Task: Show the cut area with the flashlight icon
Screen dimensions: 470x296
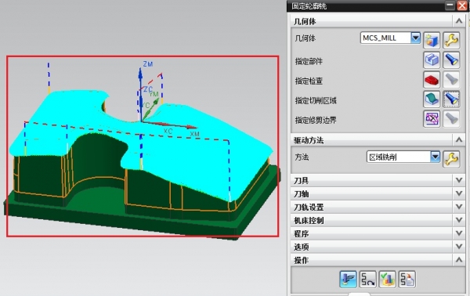Action: pyautogui.click(x=451, y=99)
